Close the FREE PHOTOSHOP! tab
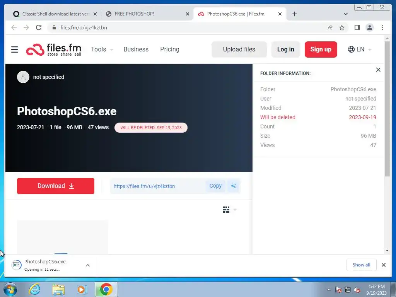Viewport: 396px width, 297px height. (x=188, y=14)
